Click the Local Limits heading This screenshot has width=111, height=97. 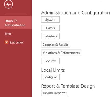point(53,70)
